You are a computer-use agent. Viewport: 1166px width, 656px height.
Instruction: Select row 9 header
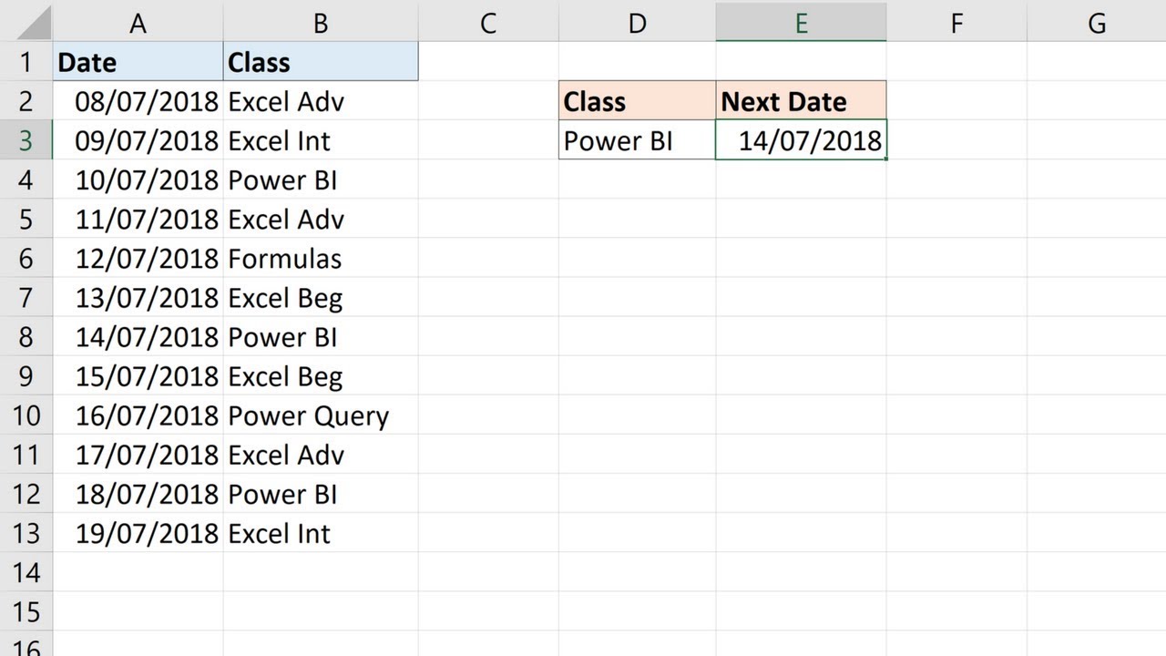(26, 375)
